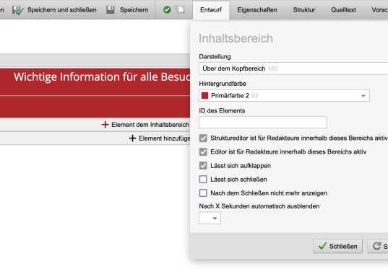Click into the ID des Elements field

(263, 123)
